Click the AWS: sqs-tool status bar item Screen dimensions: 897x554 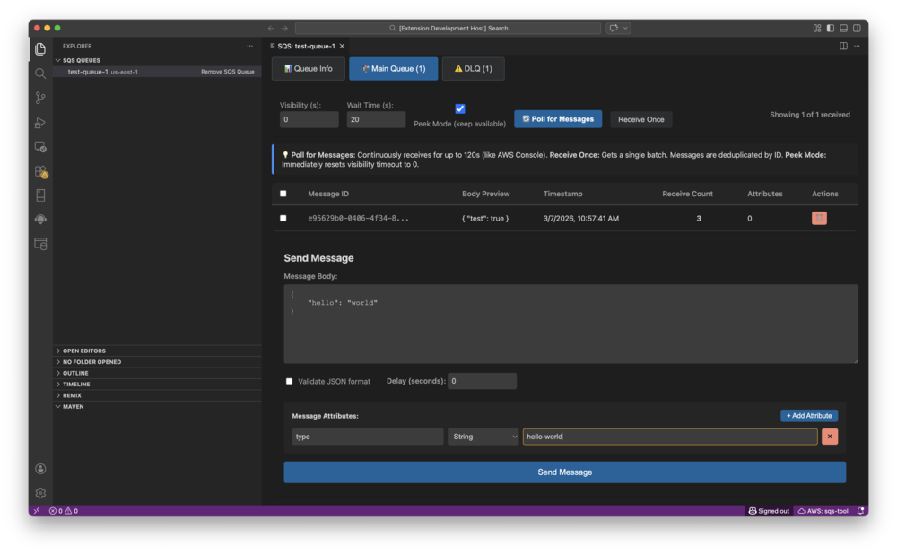pos(823,511)
